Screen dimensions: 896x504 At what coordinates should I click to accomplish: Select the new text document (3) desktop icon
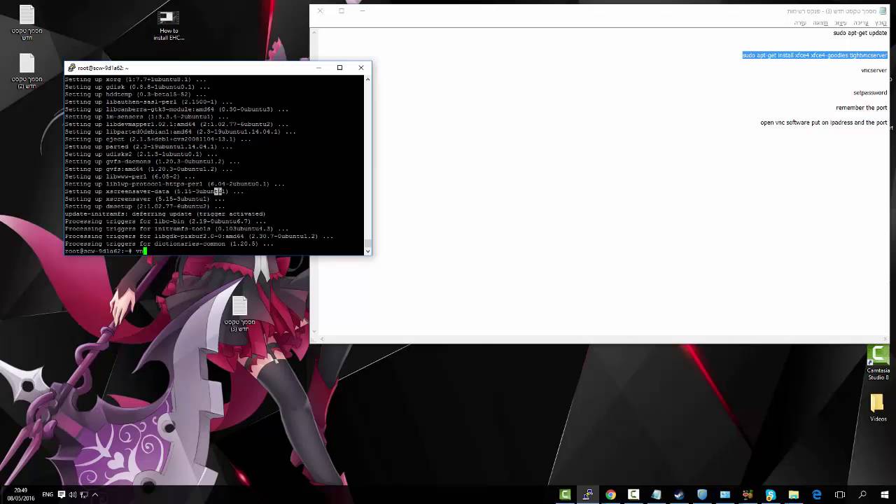click(x=239, y=314)
